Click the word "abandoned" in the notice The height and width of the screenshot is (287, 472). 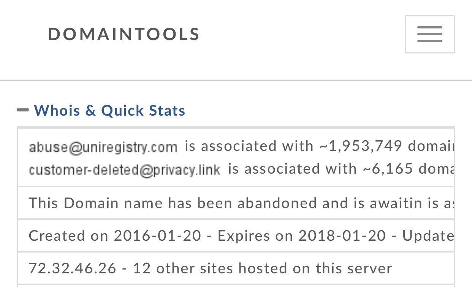[x=277, y=203]
